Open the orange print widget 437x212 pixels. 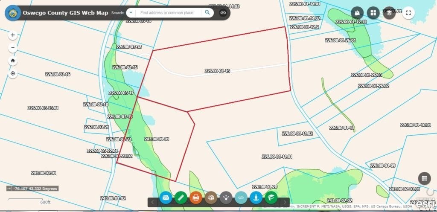(x=196, y=198)
